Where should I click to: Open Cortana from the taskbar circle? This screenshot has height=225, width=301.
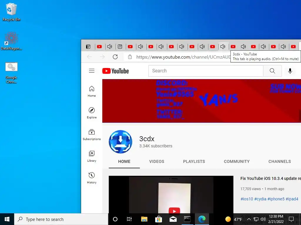tap(115, 219)
